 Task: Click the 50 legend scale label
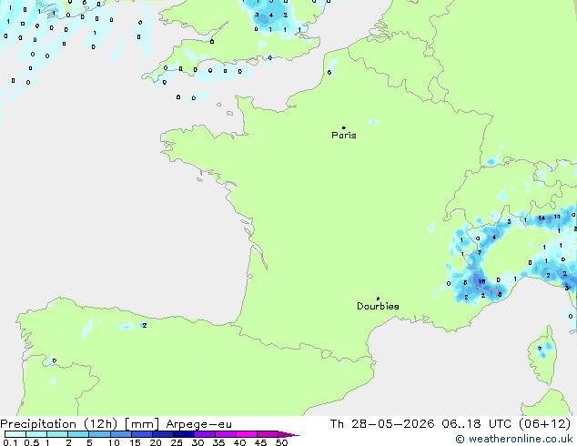pyautogui.click(x=282, y=442)
